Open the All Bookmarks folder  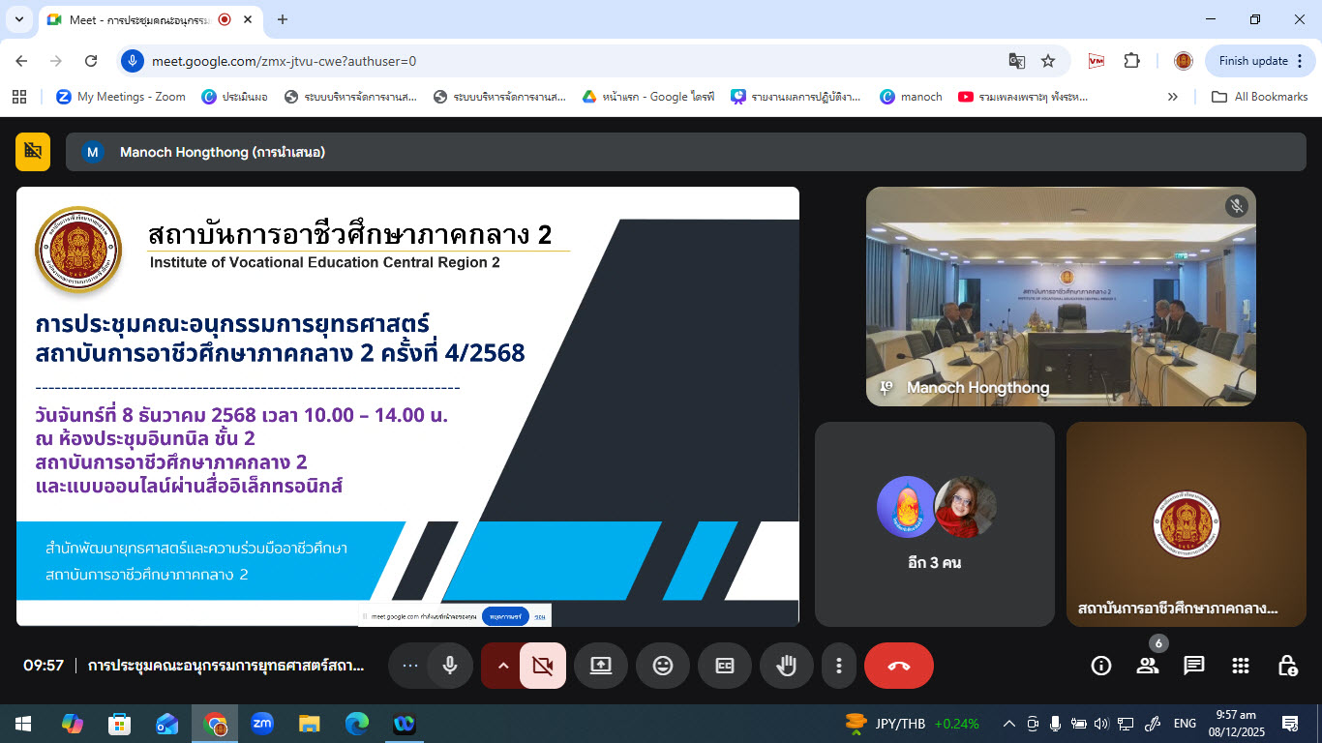[1260, 97]
